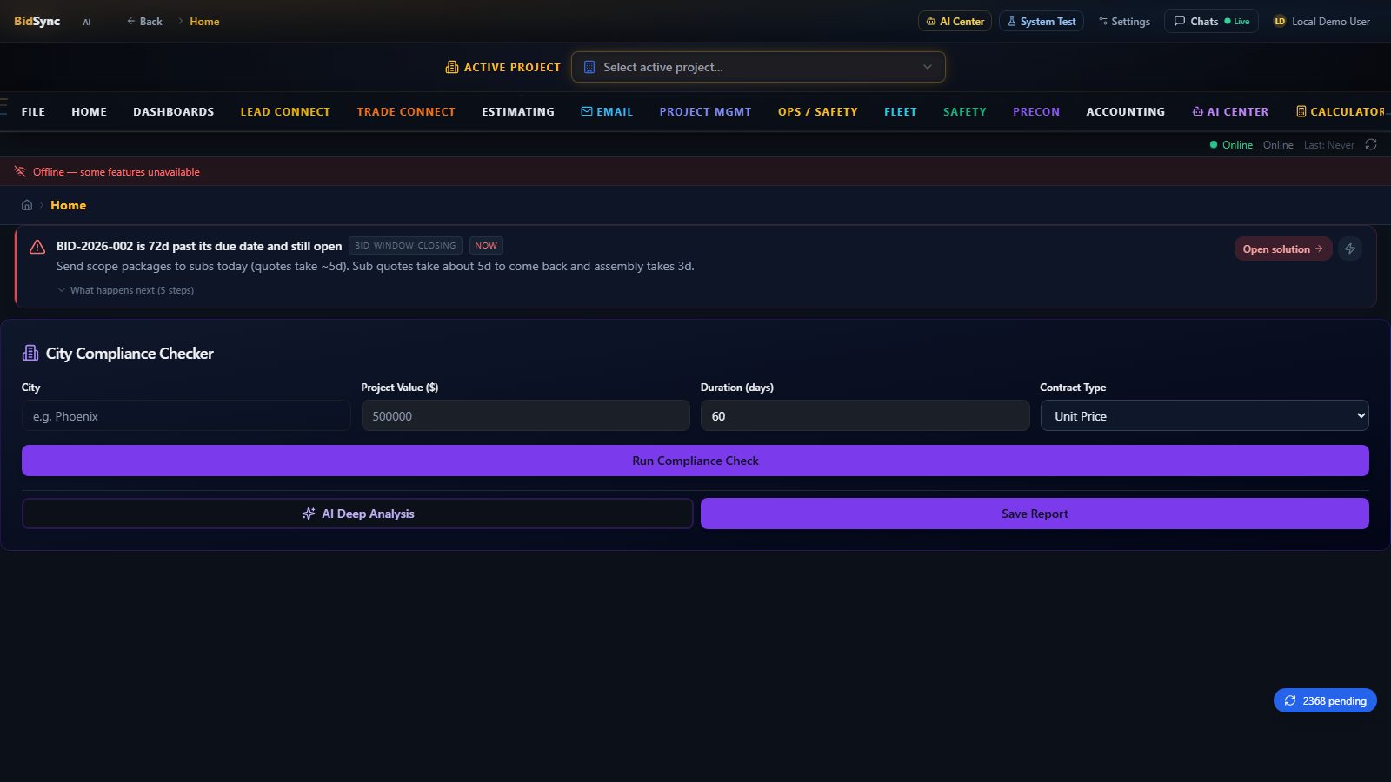Image resolution: width=1391 pixels, height=782 pixels.
Task: Click the collapsed sidebar menu icon
Action: click(3, 107)
